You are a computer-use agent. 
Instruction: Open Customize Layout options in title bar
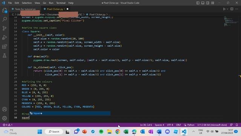coord(212,3)
